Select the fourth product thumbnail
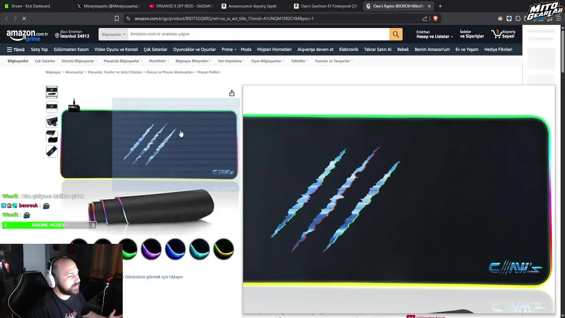Viewport: 565px width, 318px height. [x=52, y=136]
